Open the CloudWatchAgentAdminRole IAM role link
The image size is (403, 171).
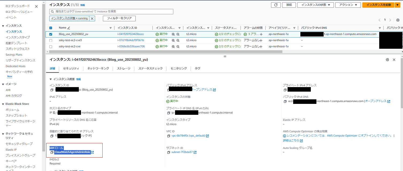pos(74,152)
